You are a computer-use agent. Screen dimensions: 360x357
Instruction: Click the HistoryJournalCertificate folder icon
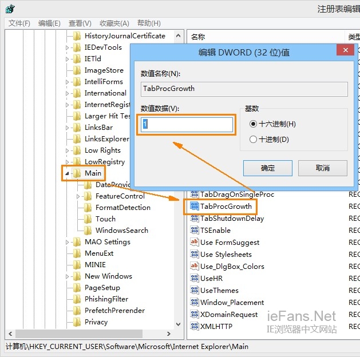click(77, 36)
